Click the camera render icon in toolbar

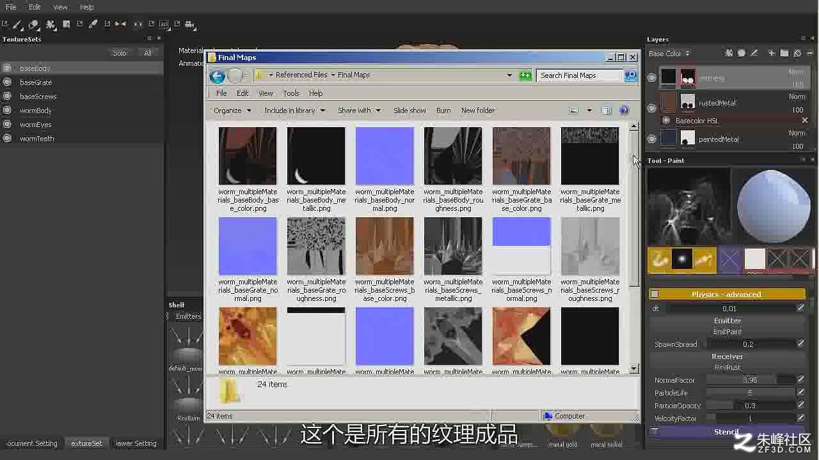coord(190,24)
